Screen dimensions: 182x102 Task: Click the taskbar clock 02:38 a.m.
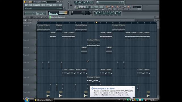[x=154, y=100]
